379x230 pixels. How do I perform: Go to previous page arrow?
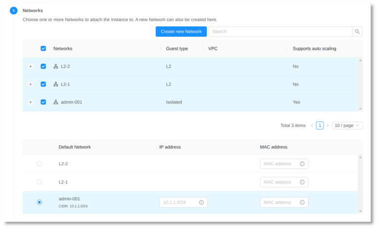click(x=312, y=125)
